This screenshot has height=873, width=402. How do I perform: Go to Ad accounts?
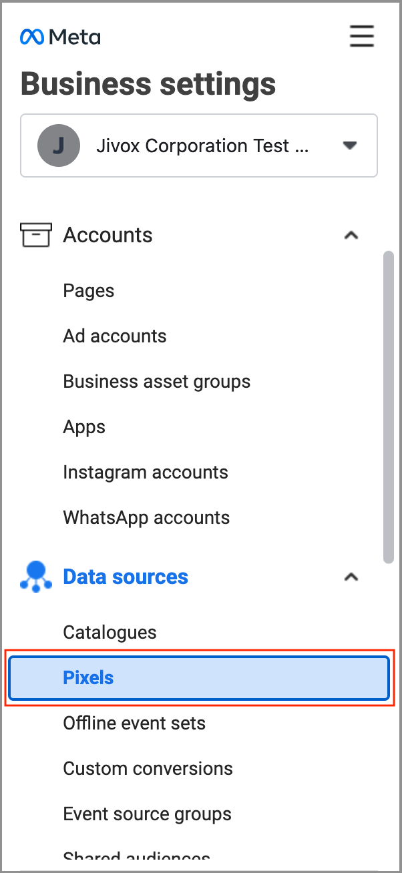pyautogui.click(x=115, y=336)
